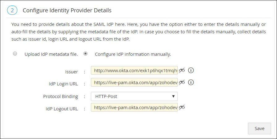Click the Issuer field label
Image resolution: width=277 pixels, height=139 pixels.
71,72
